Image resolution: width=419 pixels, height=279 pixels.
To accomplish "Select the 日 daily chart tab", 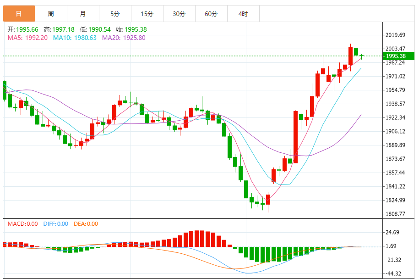I will point(19,14).
